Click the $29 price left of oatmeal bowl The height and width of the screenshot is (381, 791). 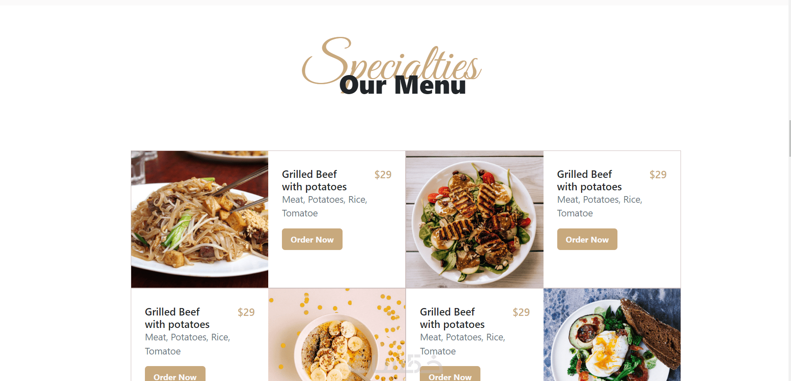[246, 312]
